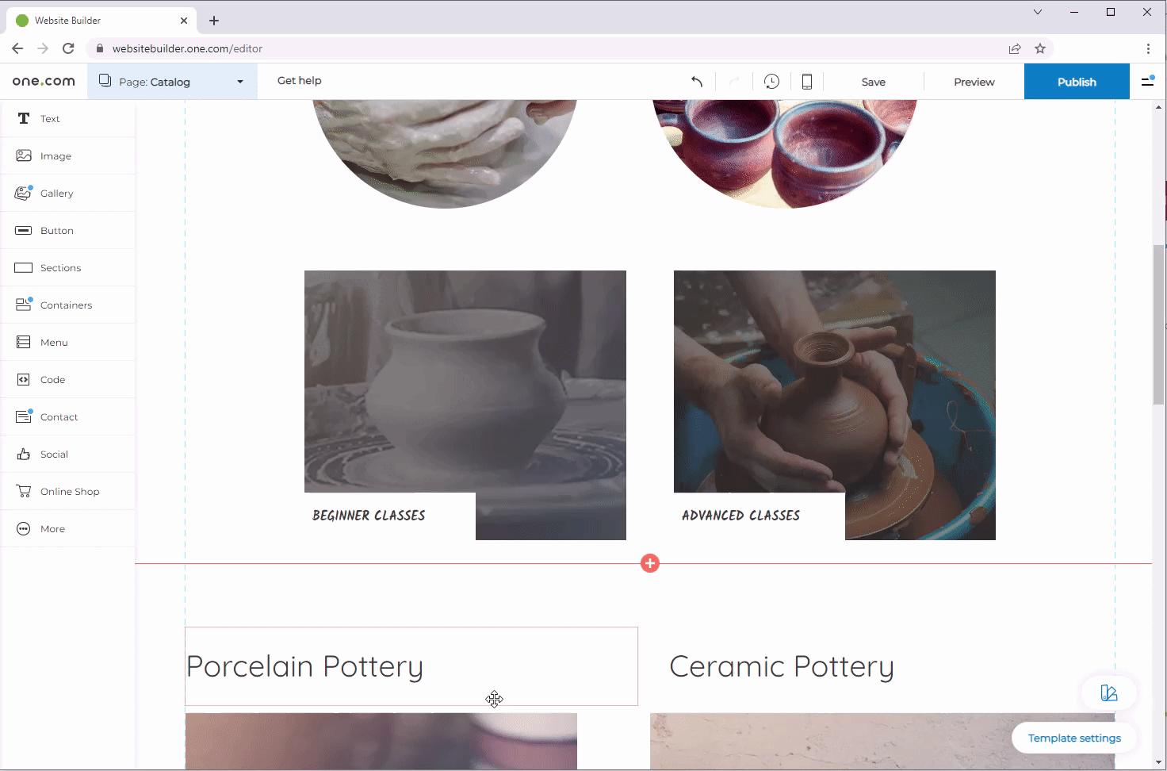The width and height of the screenshot is (1167, 771).
Task: Open the Get help menu
Action: click(x=300, y=81)
